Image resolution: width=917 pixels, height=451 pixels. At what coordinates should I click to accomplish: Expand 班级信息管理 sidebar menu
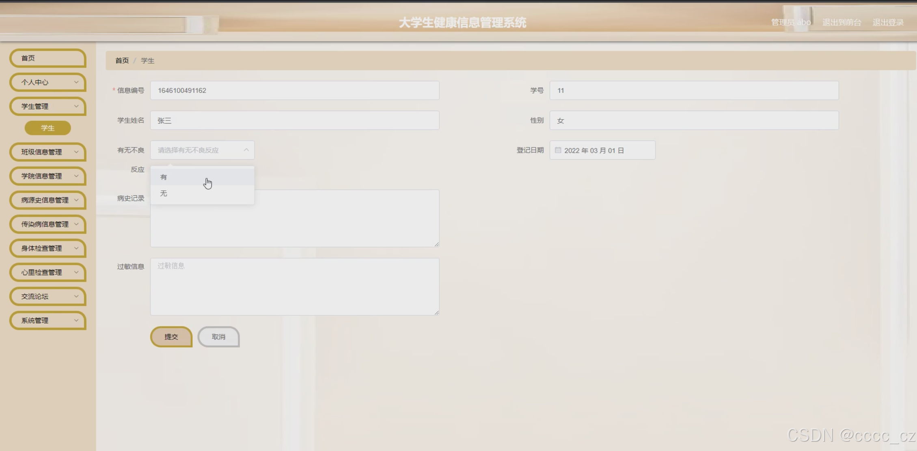[x=47, y=152]
